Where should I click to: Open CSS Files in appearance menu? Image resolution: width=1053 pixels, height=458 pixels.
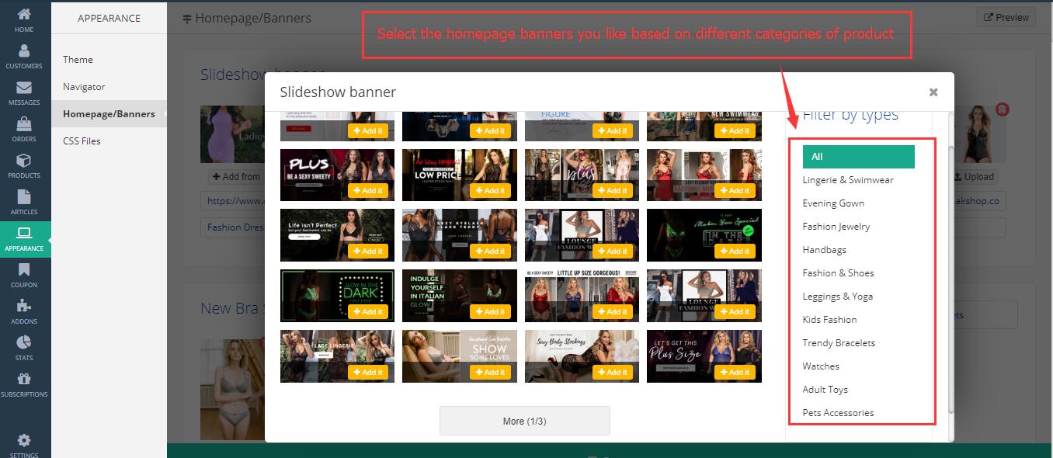[x=82, y=141]
